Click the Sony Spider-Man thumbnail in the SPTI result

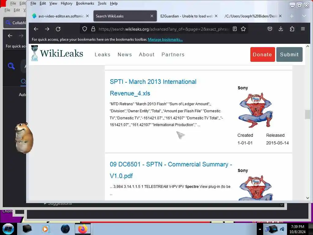pyautogui.click(x=256, y=110)
